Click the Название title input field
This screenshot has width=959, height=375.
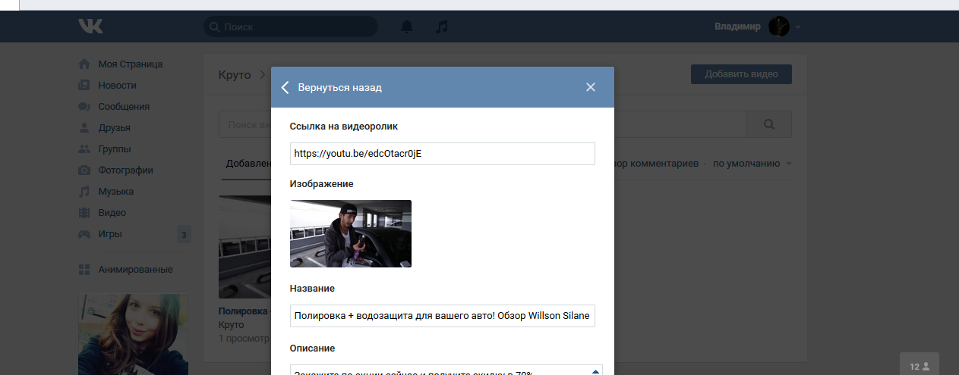coord(443,316)
